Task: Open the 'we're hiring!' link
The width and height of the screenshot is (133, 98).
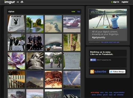Action: point(95,92)
